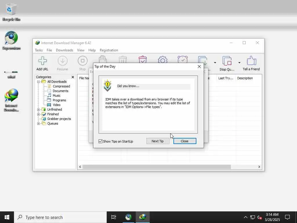Select the Music category
The height and width of the screenshot is (223, 297).
tap(57, 96)
